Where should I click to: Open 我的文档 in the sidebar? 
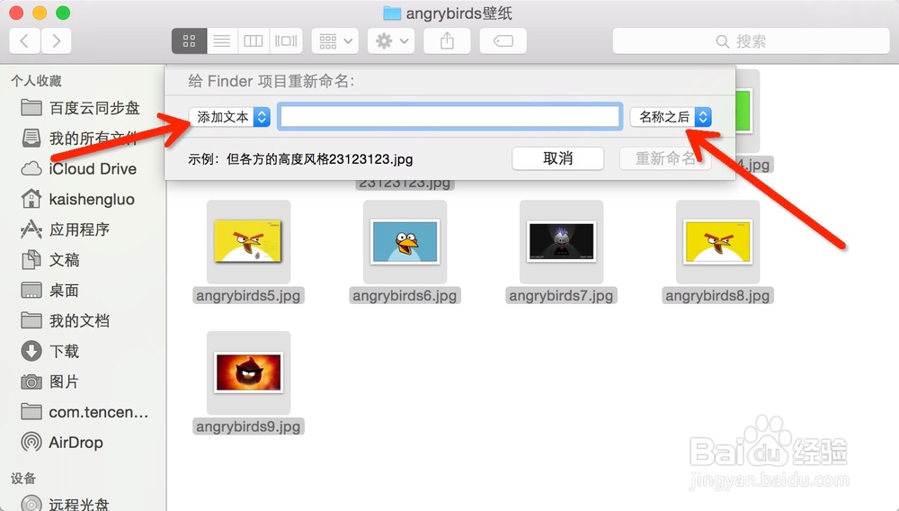tap(65, 320)
